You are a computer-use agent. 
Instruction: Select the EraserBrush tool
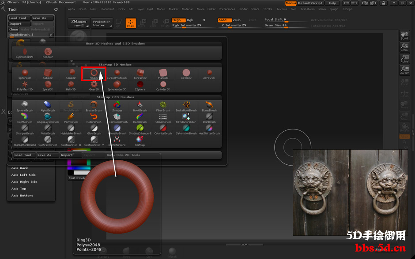pyautogui.click(x=94, y=107)
